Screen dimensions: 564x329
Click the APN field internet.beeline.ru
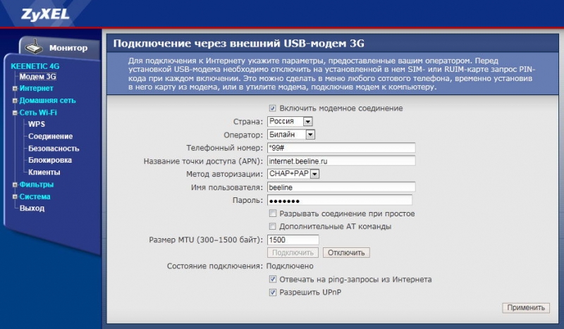coord(341,161)
